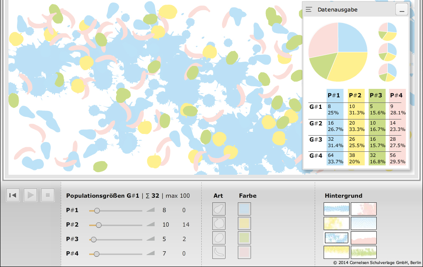Pick the yellow color swatch for P#2

[244, 224]
